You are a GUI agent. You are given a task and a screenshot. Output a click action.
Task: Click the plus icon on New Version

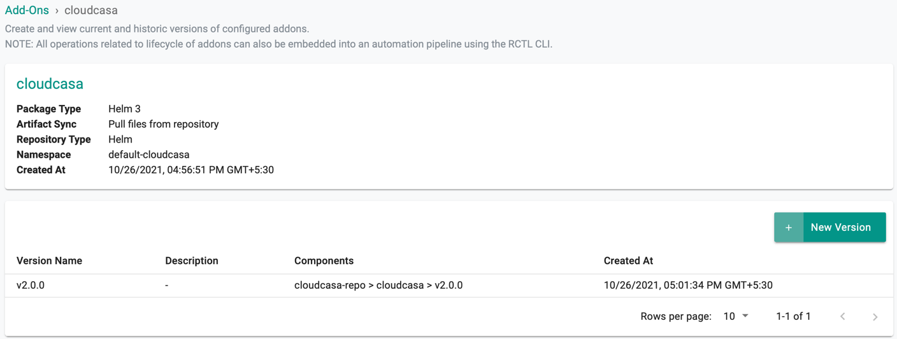click(x=789, y=228)
